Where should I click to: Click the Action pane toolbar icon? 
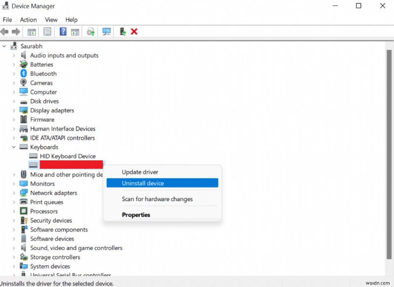click(x=75, y=32)
